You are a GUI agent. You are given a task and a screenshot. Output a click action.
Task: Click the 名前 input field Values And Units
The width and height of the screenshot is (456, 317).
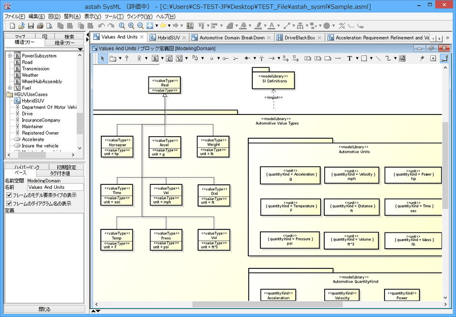[x=55, y=187]
